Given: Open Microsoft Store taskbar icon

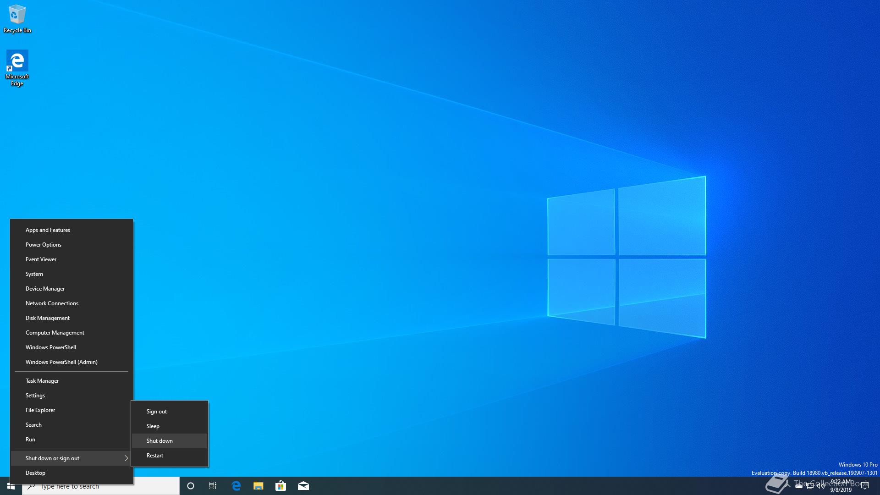Looking at the screenshot, I should pyautogui.click(x=280, y=486).
